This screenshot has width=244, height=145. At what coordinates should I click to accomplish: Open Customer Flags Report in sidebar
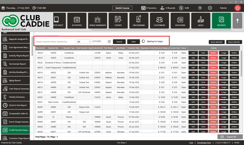(15, 138)
